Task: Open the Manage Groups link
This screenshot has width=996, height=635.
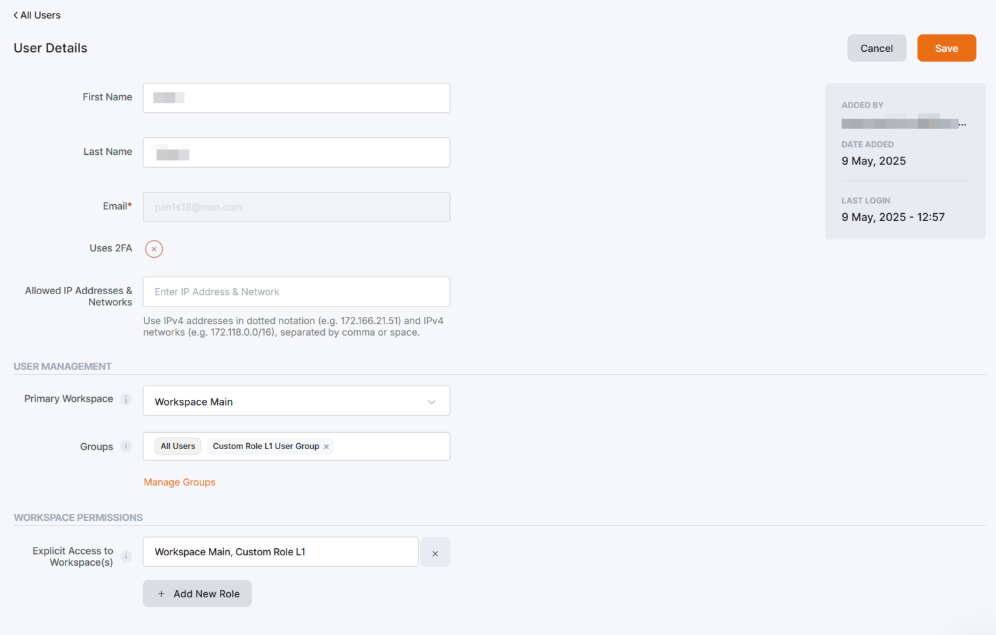Action: click(x=180, y=482)
